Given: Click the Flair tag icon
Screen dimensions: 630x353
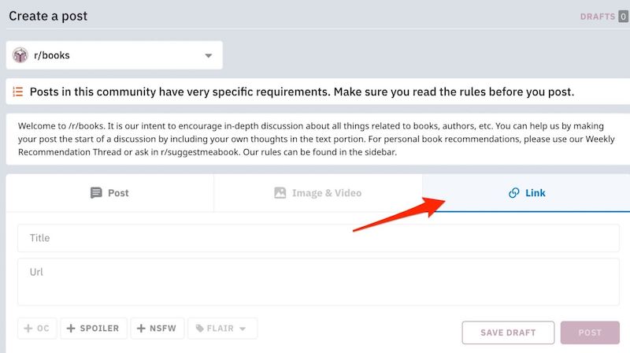Looking at the screenshot, I should (x=200, y=329).
